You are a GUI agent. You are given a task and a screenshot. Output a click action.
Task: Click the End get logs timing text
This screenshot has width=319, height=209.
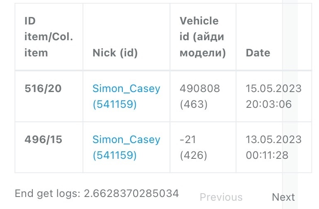97,193
